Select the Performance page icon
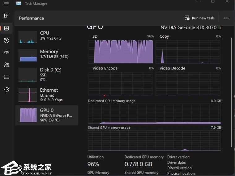Viewport: 235px width, 176px height. [6, 28]
